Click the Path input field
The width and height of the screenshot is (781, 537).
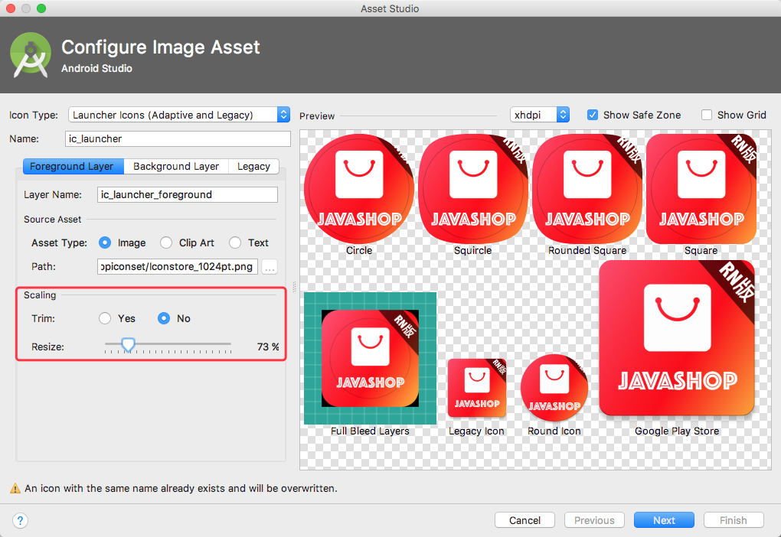(x=178, y=267)
